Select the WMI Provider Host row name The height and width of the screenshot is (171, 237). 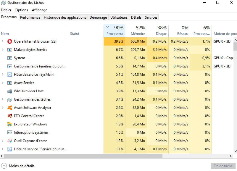pos(29,91)
